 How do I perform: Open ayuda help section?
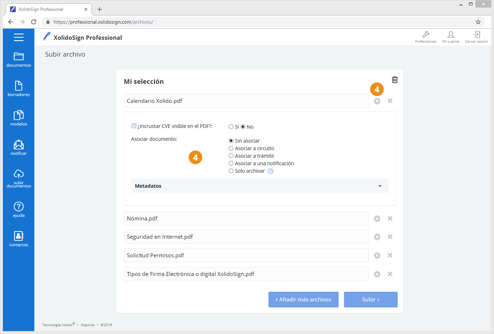[19, 210]
